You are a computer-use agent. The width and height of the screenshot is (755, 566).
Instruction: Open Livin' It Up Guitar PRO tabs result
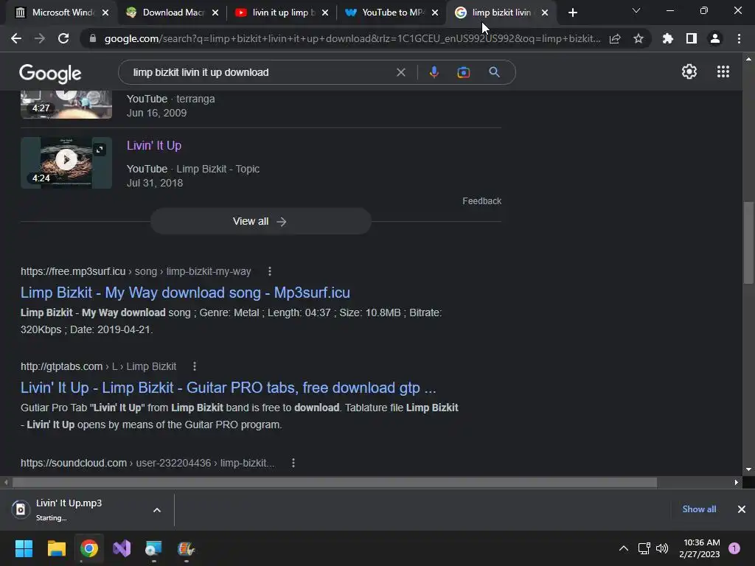click(x=229, y=388)
